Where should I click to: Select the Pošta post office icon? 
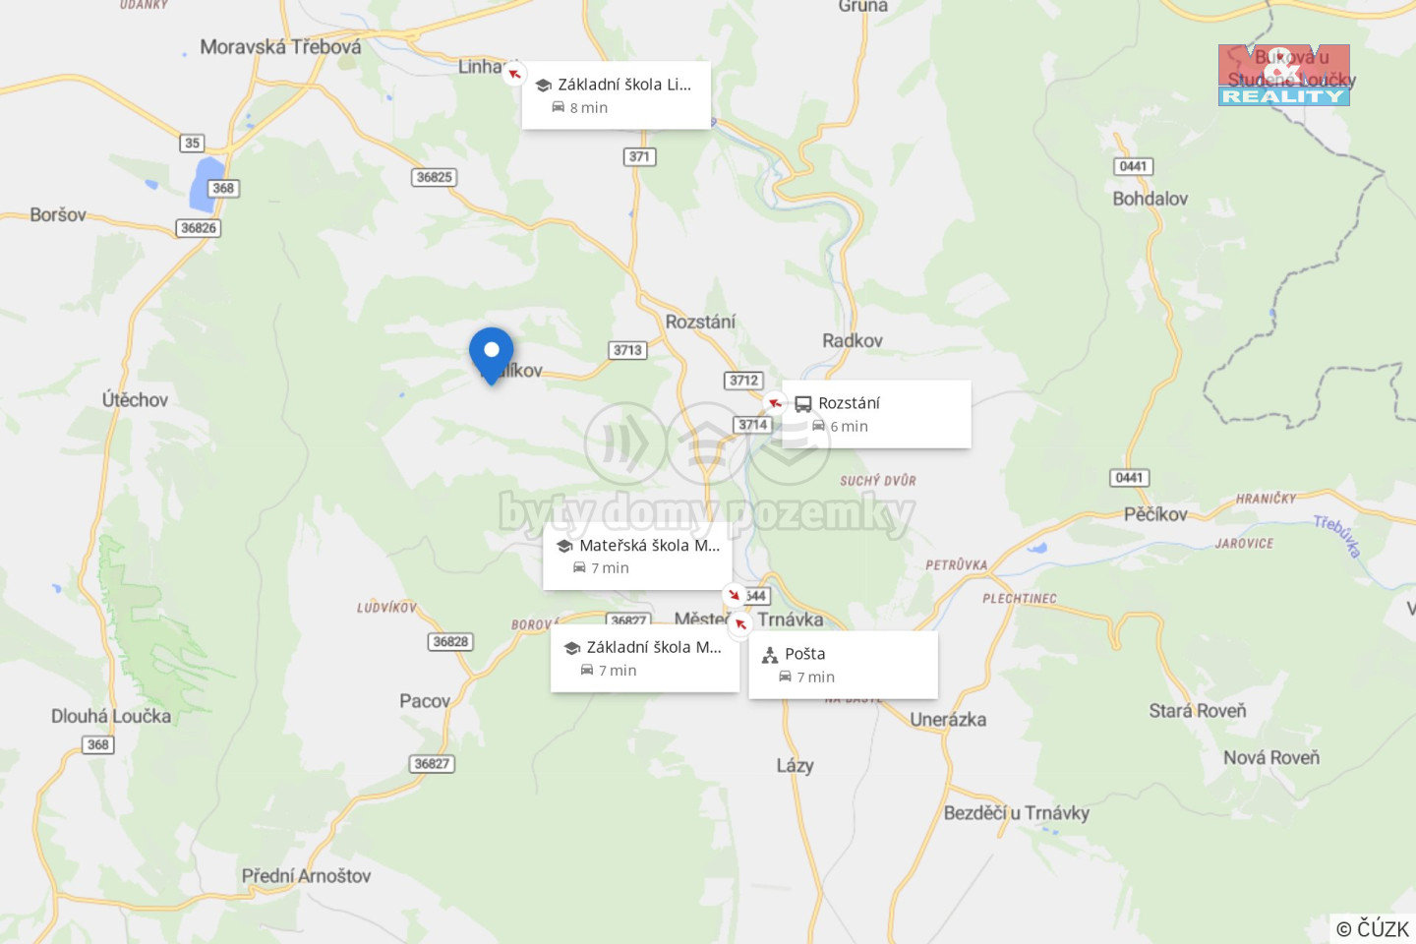point(770,655)
